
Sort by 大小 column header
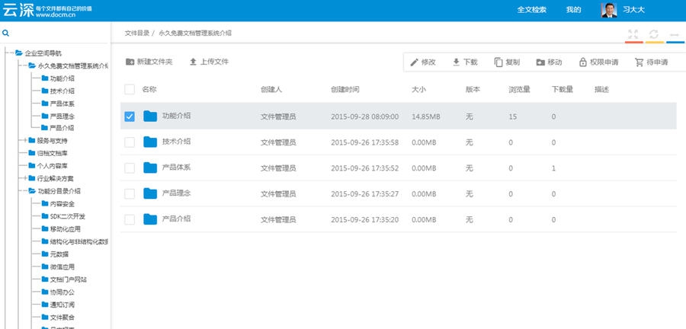point(418,90)
